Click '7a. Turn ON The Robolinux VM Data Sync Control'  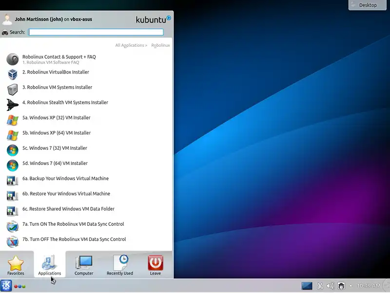click(x=73, y=224)
